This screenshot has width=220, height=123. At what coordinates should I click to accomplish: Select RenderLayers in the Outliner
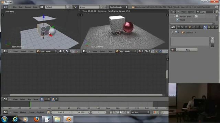[x=185, y=16]
